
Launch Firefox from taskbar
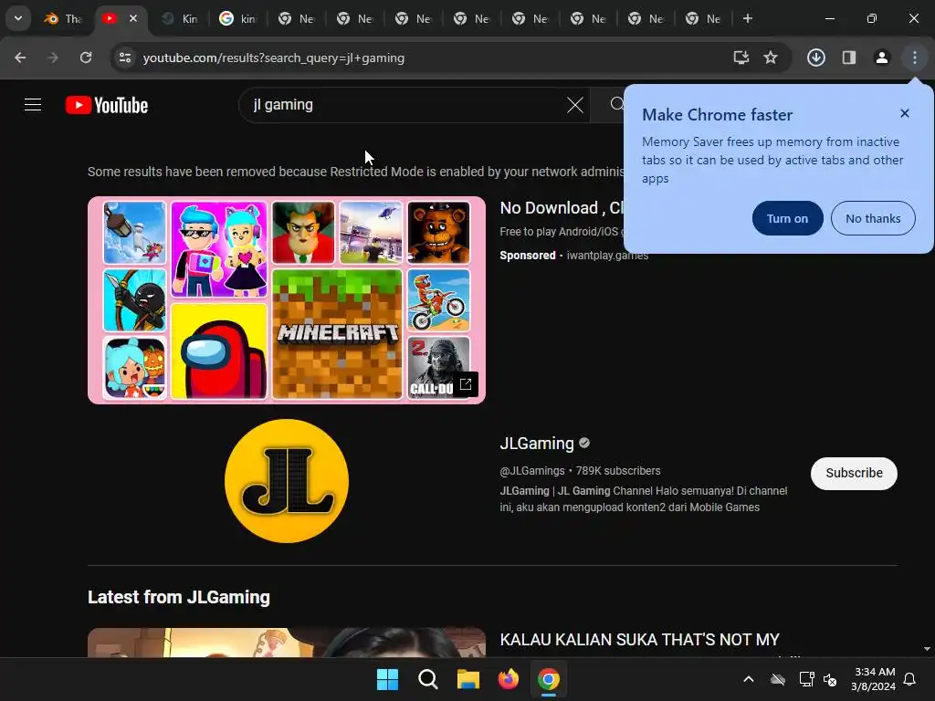tap(509, 679)
